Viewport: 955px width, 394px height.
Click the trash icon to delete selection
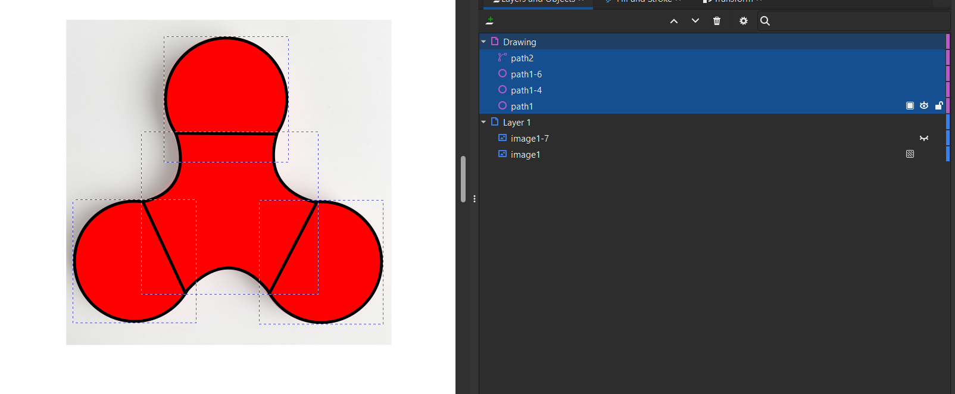717,21
